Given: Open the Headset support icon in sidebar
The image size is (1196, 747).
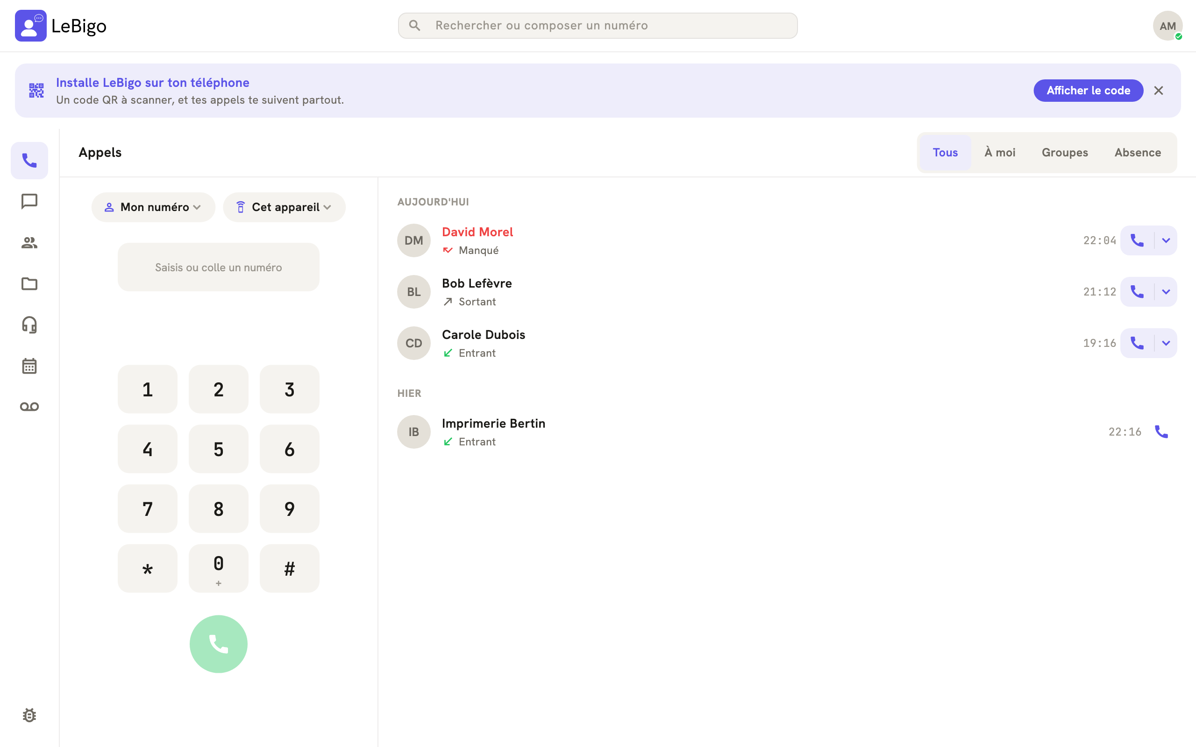Looking at the screenshot, I should point(29,324).
